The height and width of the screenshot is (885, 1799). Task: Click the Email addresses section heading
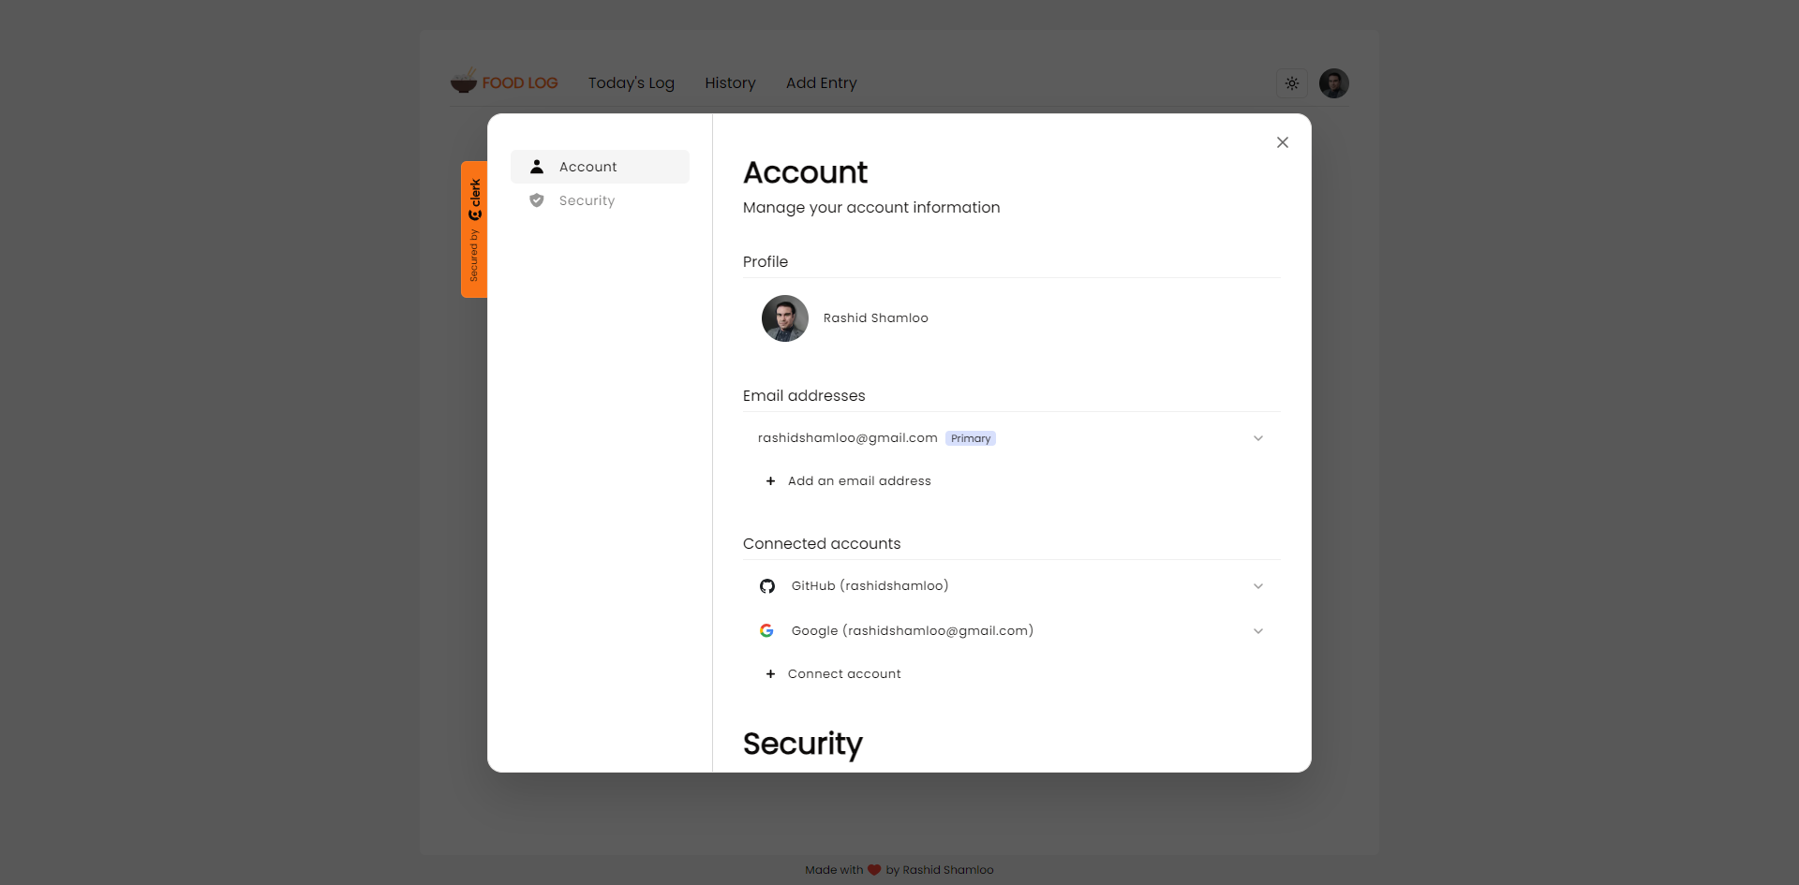click(x=804, y=396)
